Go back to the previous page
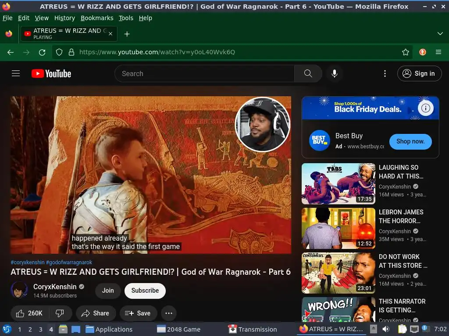The image size is (449, 336). [x=11, y=52]
